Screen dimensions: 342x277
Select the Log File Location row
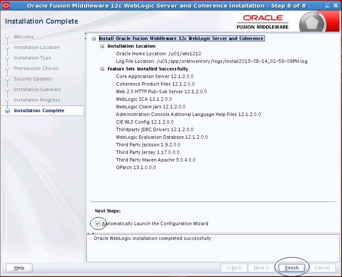(212, 61)
